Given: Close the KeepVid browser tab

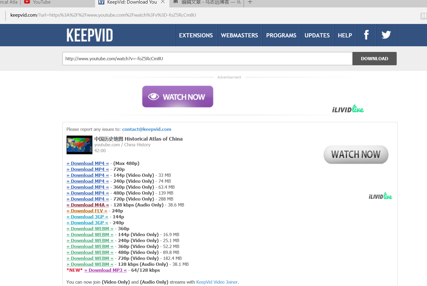Looking at the screenshot, I should pos(163,2).
